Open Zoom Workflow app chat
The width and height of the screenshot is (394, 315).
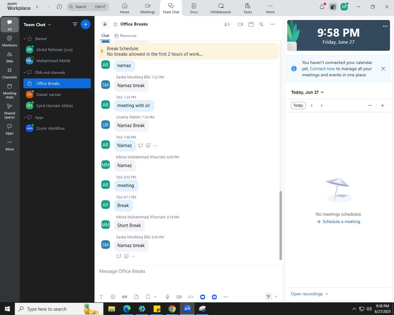tap(57, 128)
